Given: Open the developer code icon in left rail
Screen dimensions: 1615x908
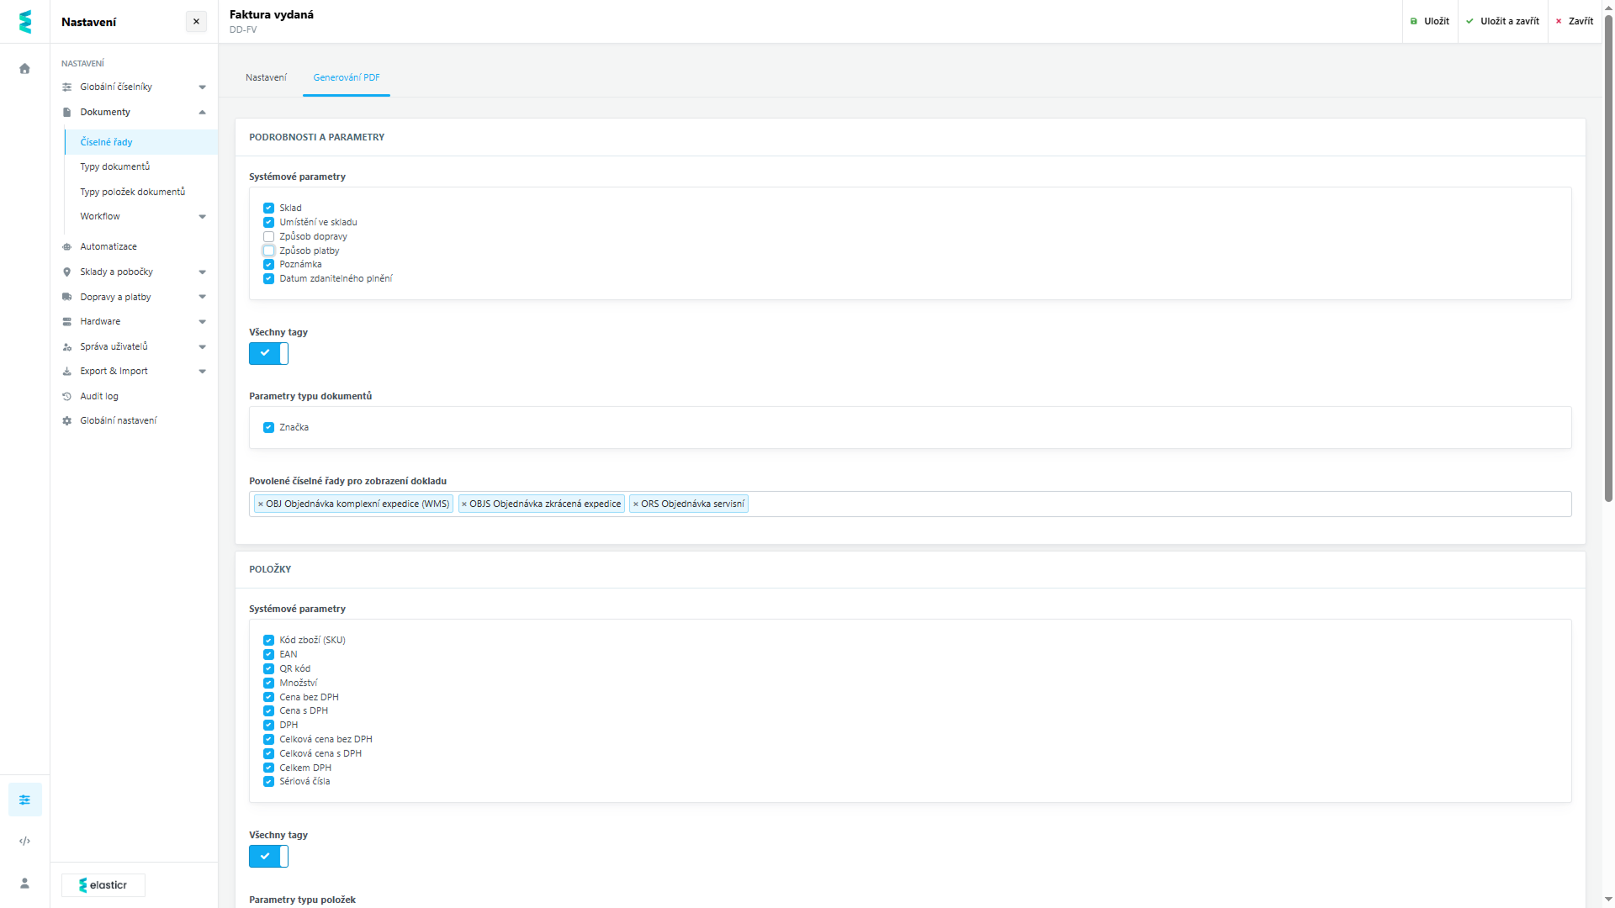Looking at the screenshot, I should (24, 841).
